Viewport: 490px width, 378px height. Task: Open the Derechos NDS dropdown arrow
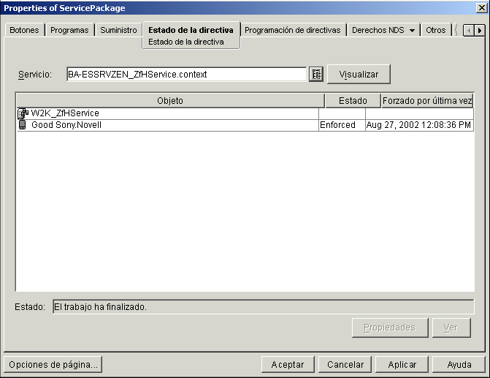412,31
